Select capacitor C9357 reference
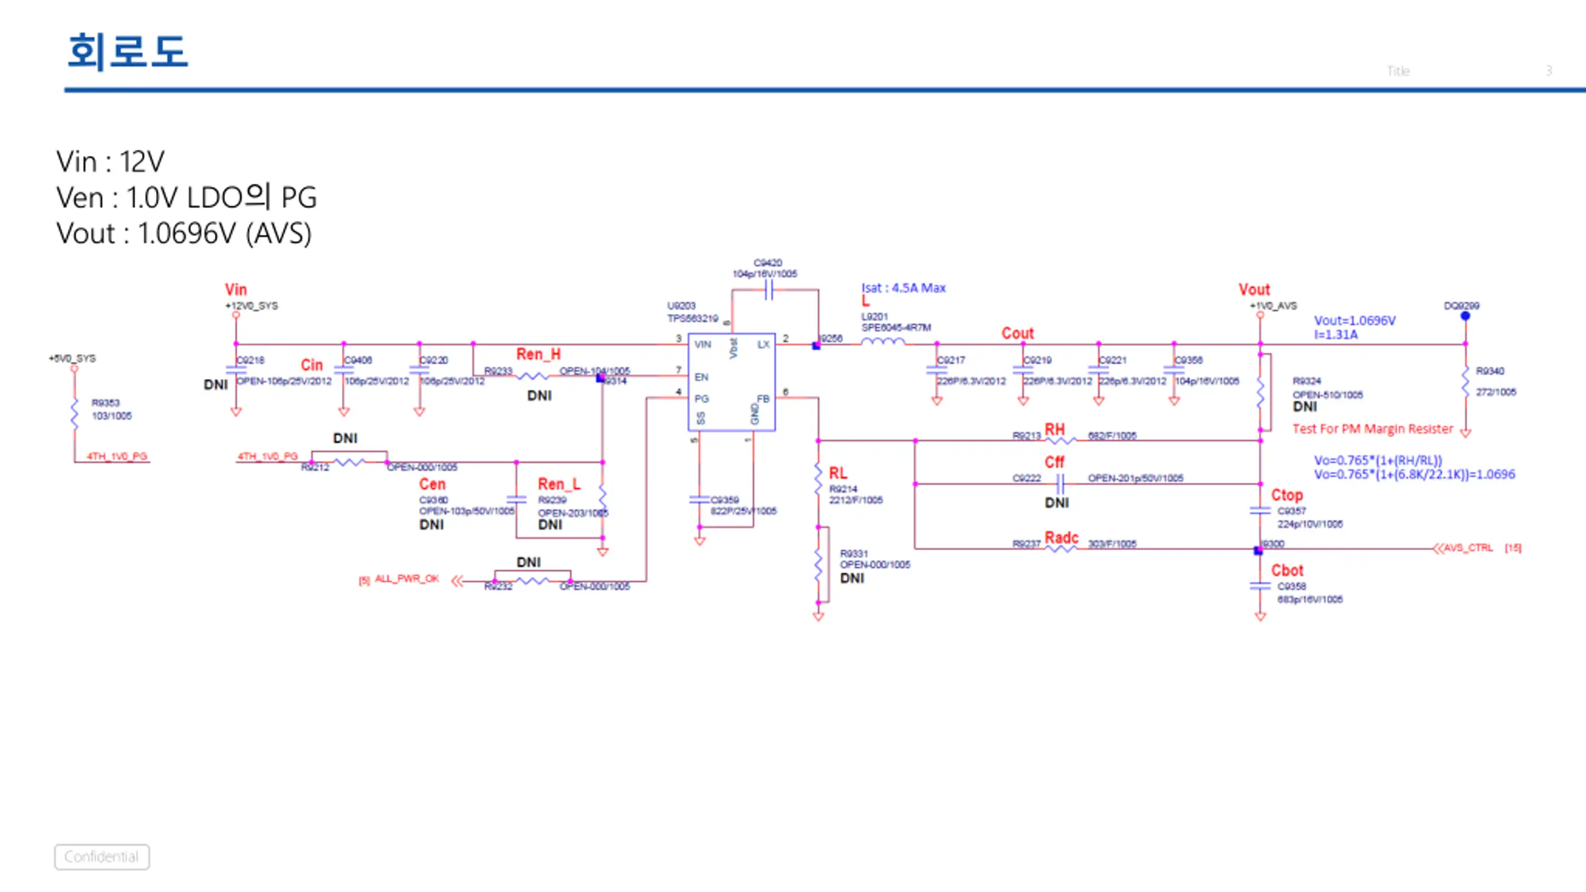The width and height of the screenshot is (1586, 892). pyautogui.click(x=1291, y=511)
